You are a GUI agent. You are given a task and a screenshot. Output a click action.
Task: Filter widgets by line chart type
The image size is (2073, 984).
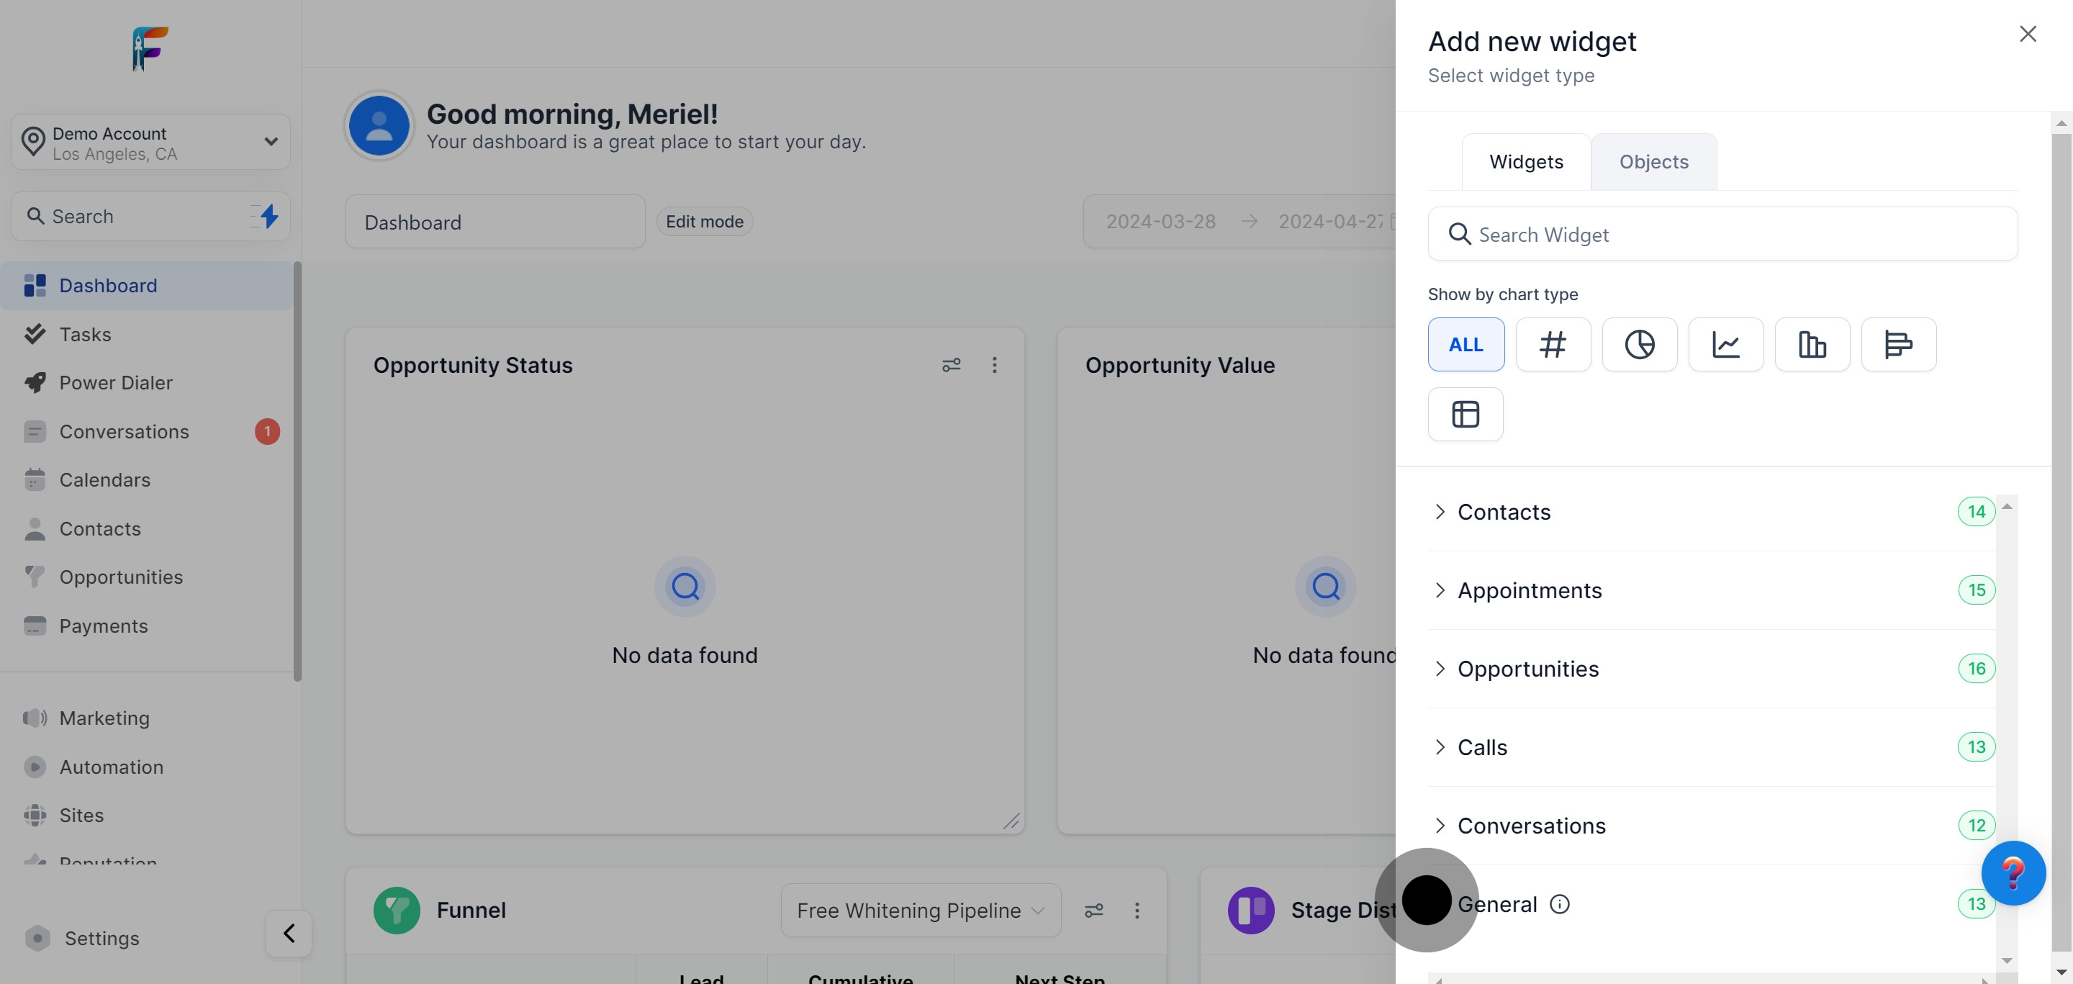click(1725, 344)
